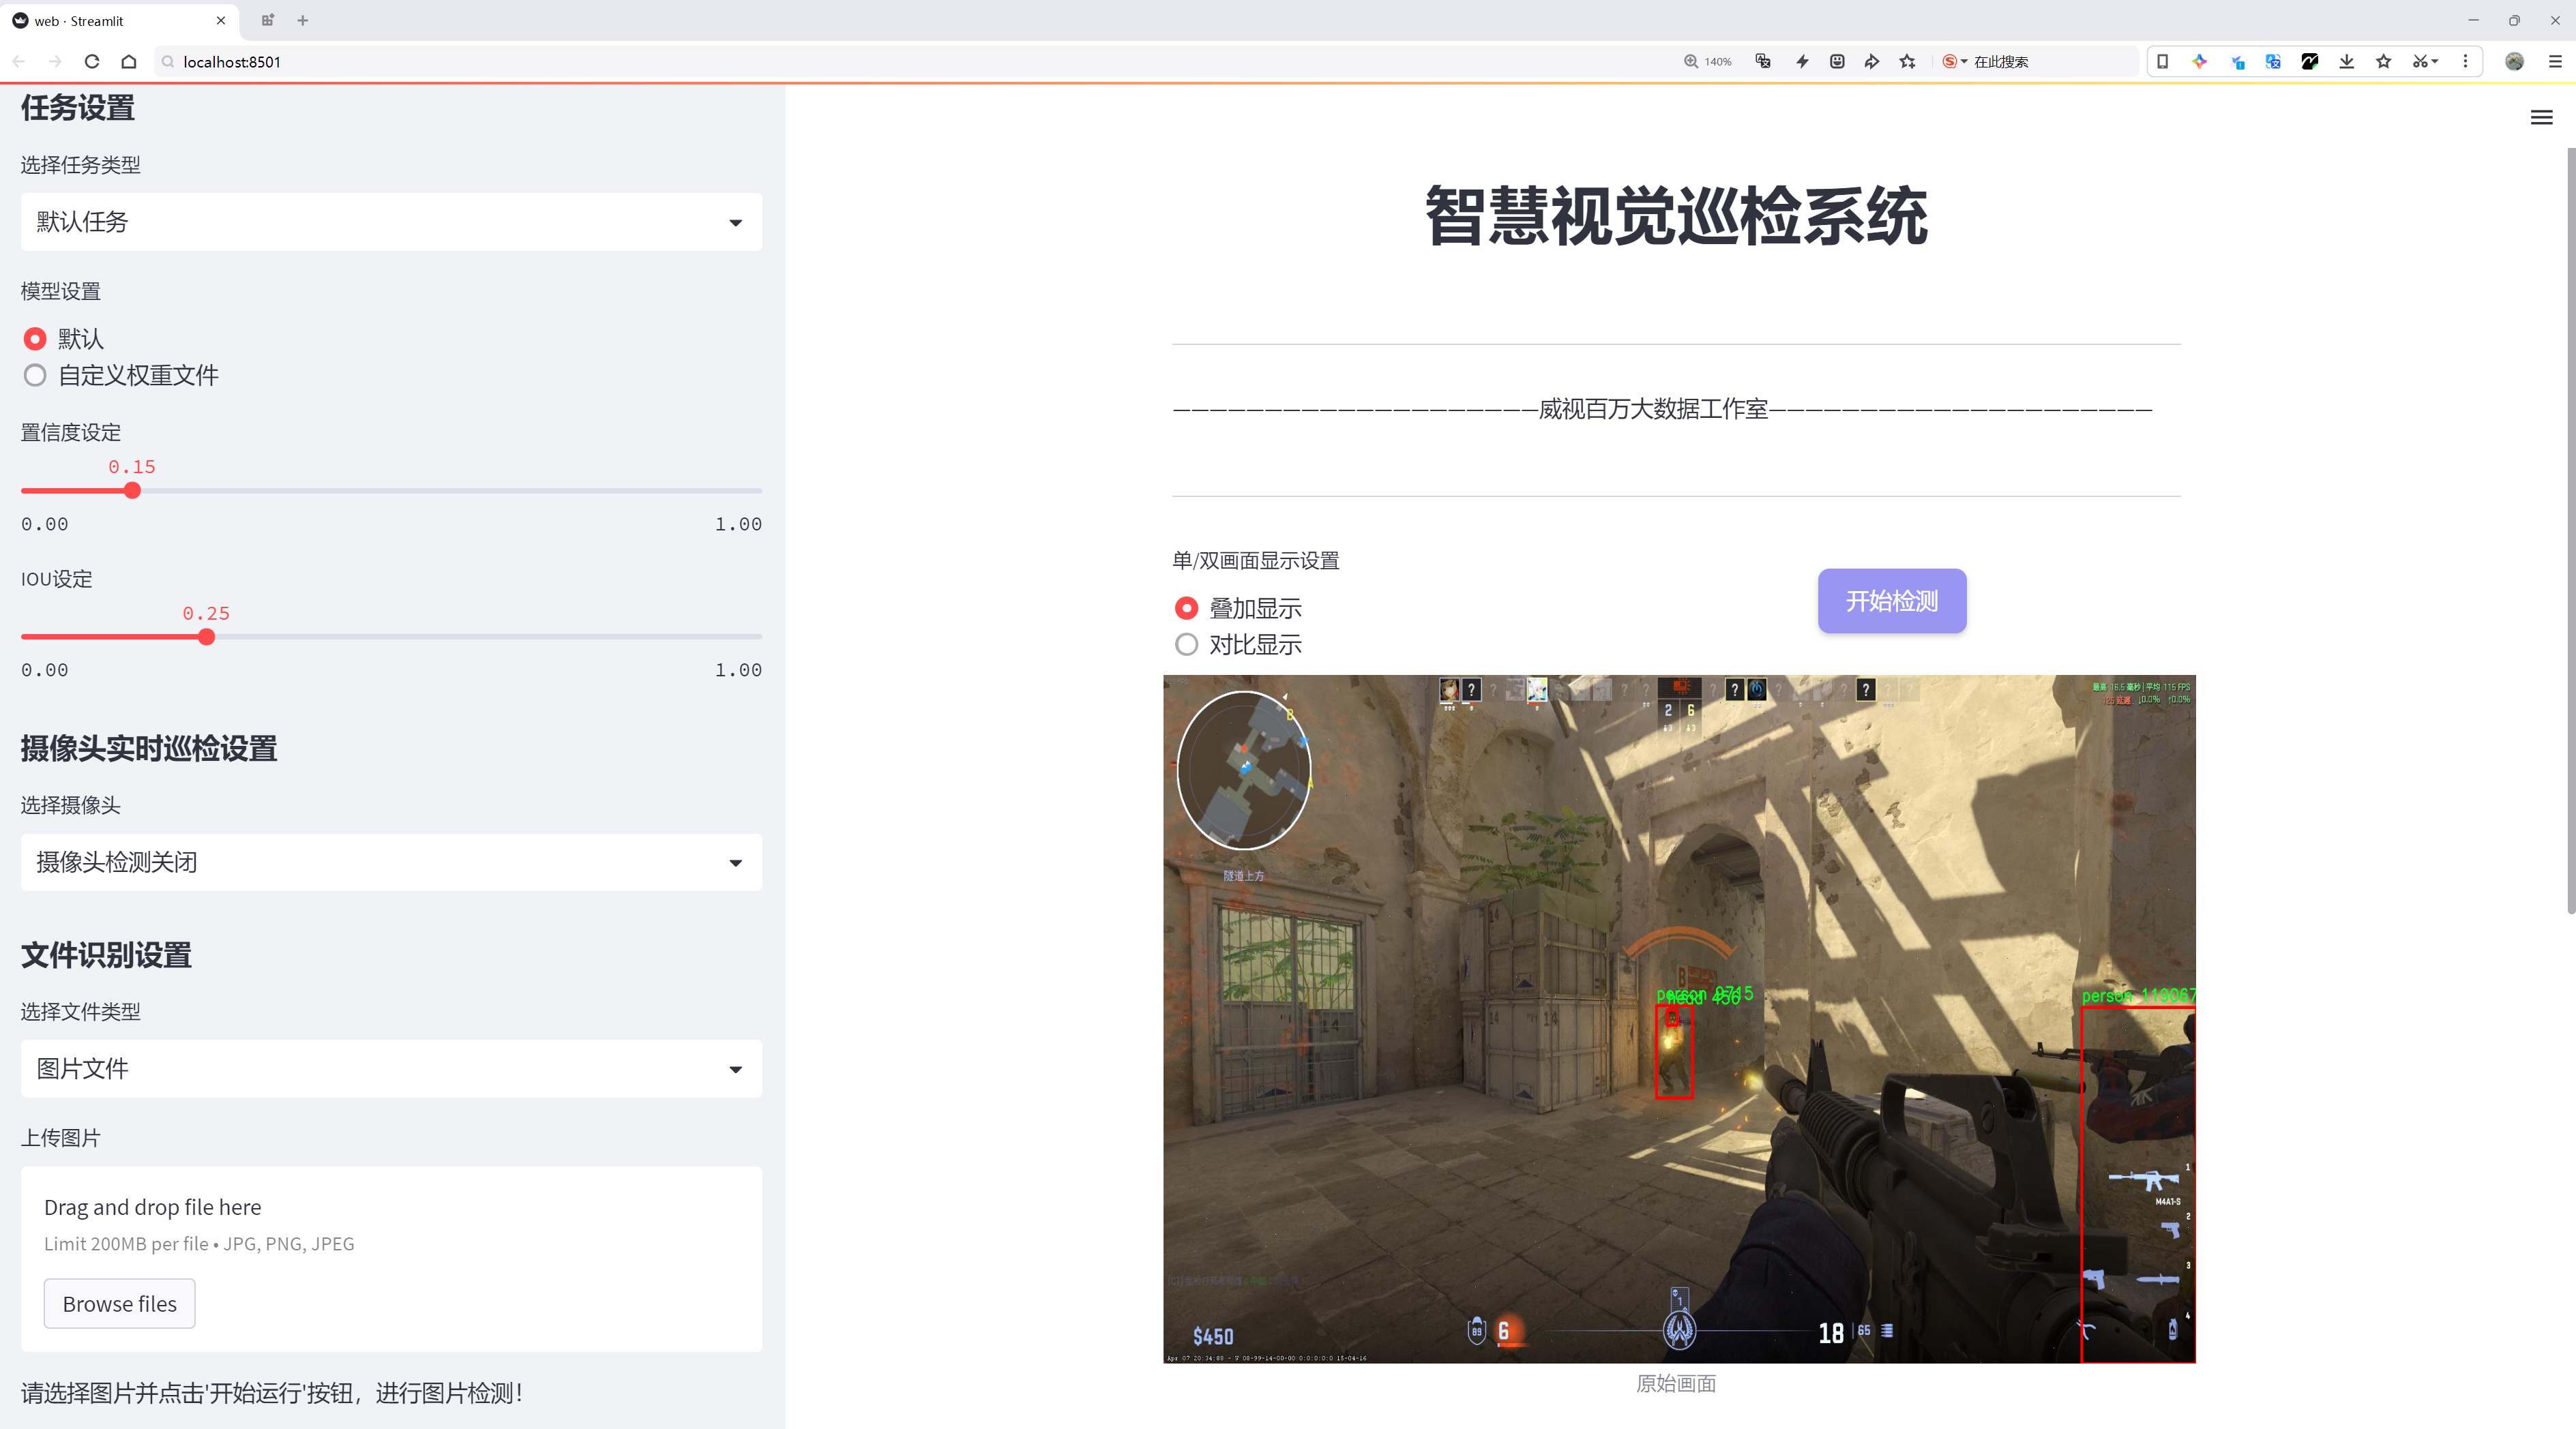This screenshot has height=1429, width=2576.
Task: Click the 单/双画面显示设置 label
Action: (1255, 560)
